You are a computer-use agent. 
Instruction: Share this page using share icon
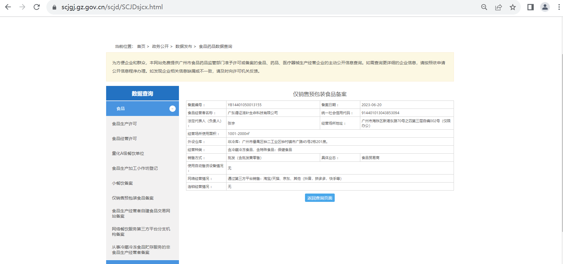pos(498,7)
